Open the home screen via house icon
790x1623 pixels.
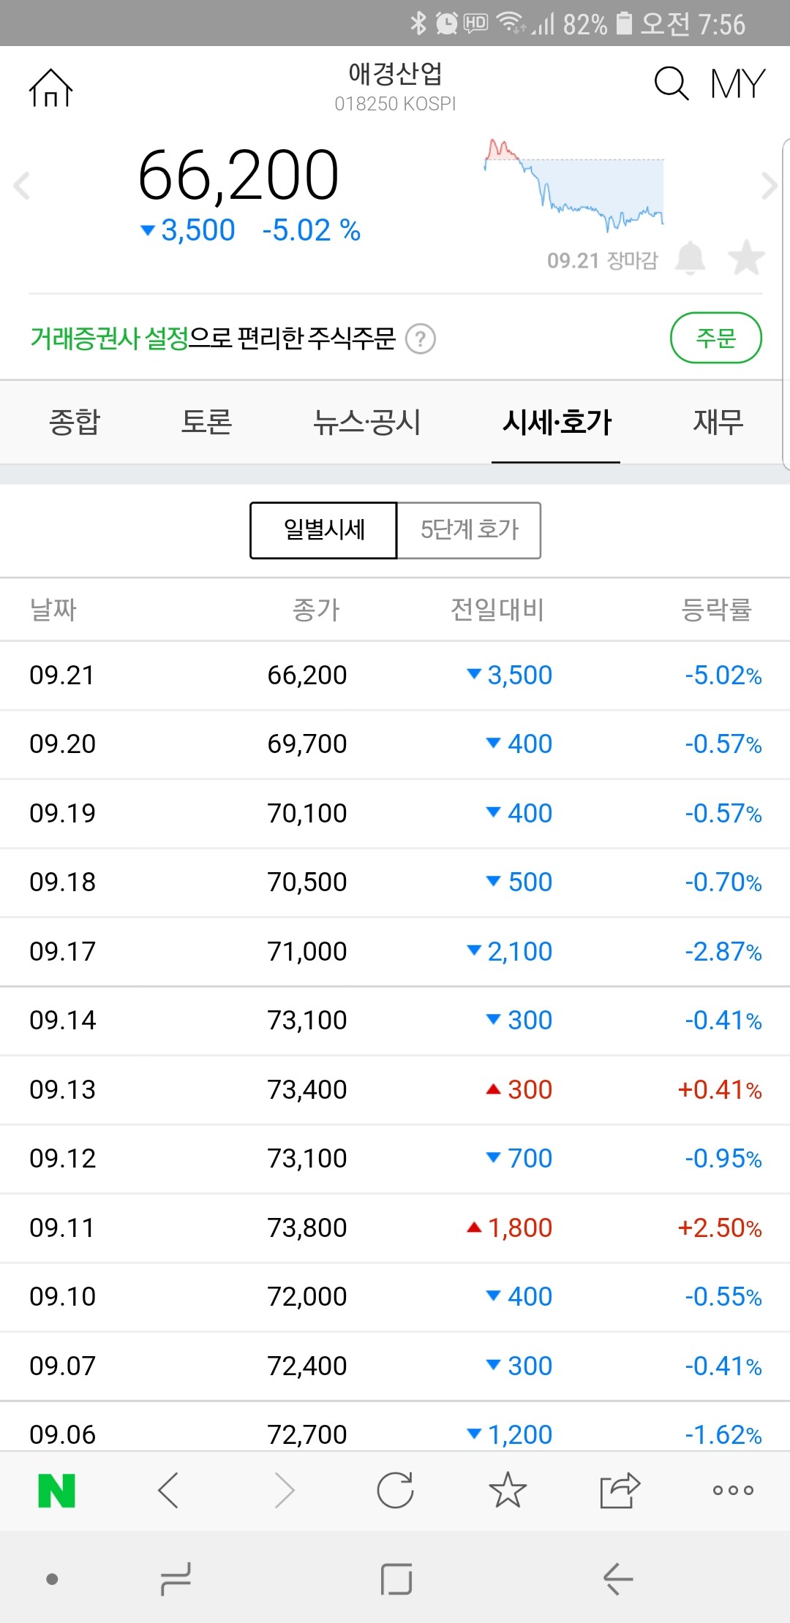pos(51,88)
